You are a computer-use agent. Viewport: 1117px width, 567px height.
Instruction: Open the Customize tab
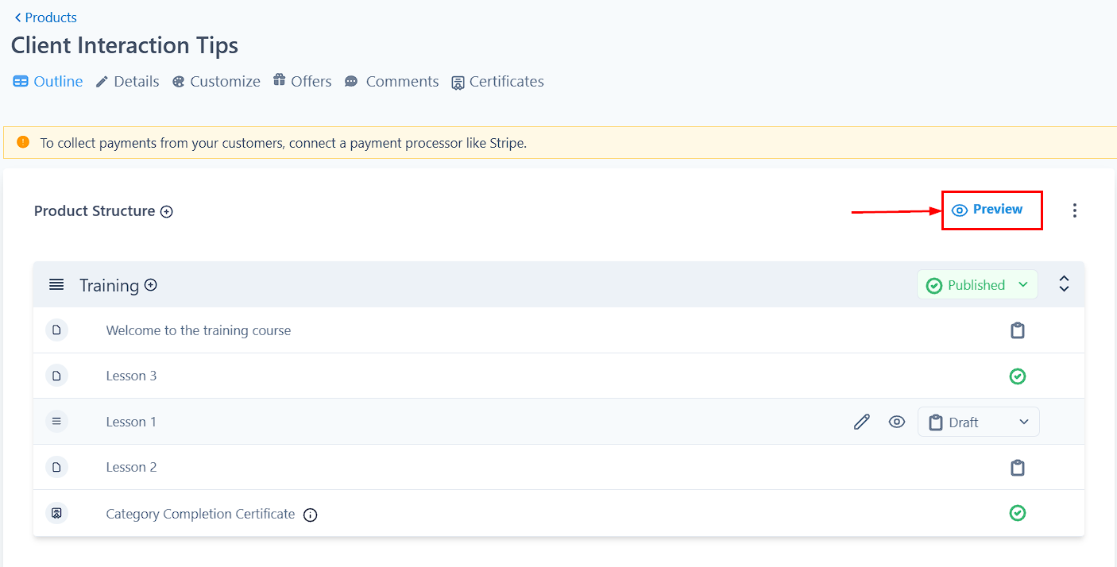[x=216, y=82]
